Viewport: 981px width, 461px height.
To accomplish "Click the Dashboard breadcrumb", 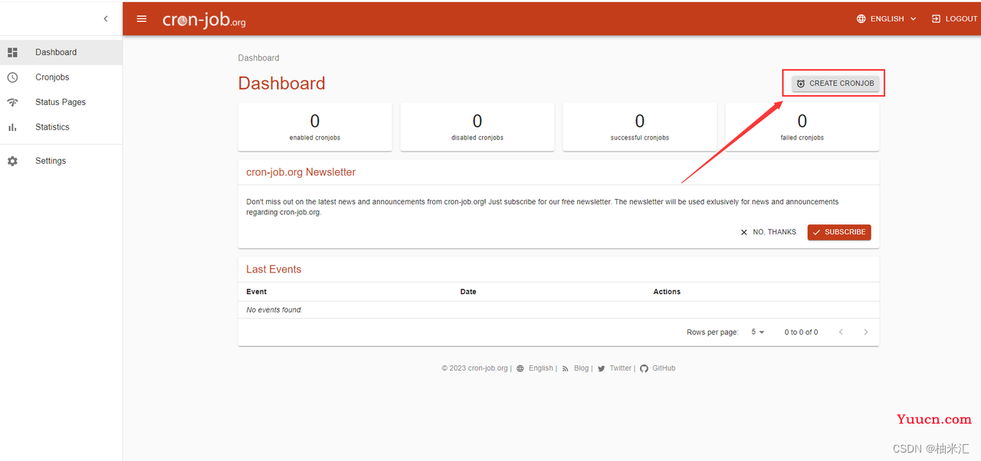I will coord(258,58).
